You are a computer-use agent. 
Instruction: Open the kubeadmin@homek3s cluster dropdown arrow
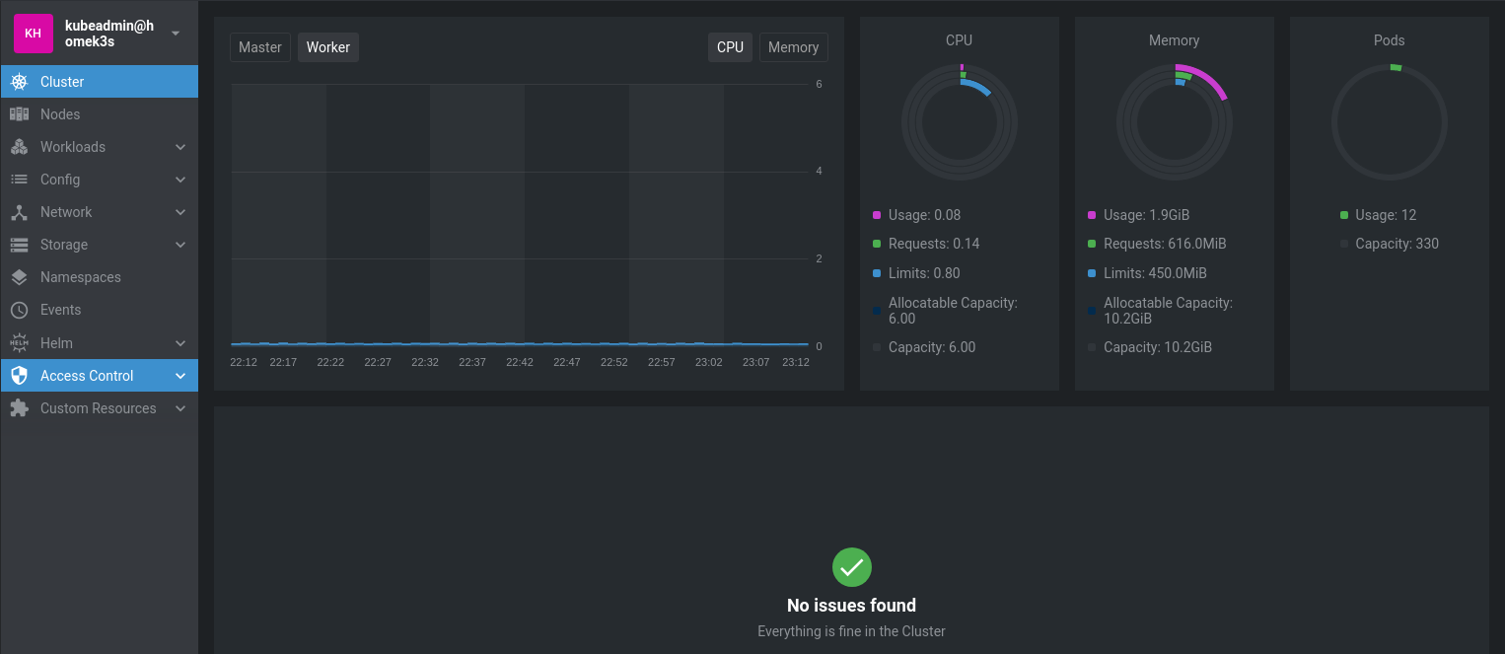[176, 34]
